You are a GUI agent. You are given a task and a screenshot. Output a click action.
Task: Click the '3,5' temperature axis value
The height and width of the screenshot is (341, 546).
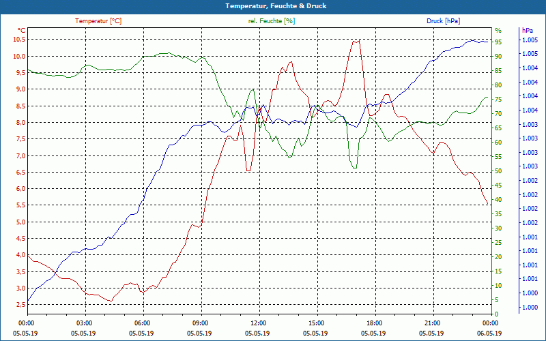[20, 271]
